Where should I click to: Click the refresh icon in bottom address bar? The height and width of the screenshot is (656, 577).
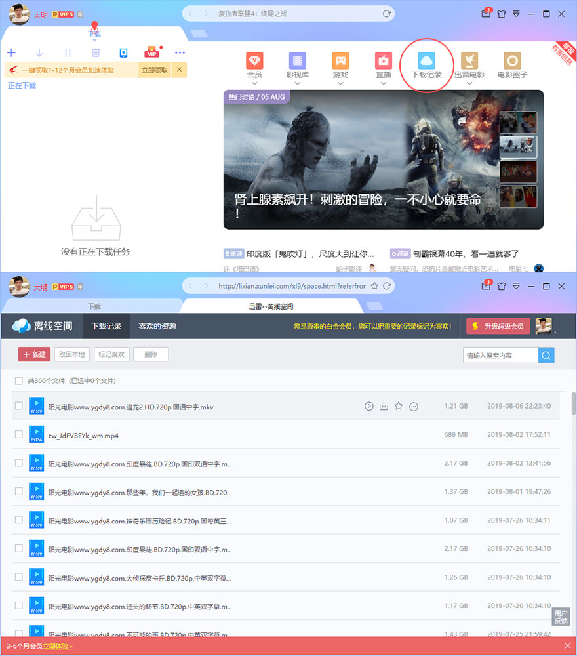387,286
